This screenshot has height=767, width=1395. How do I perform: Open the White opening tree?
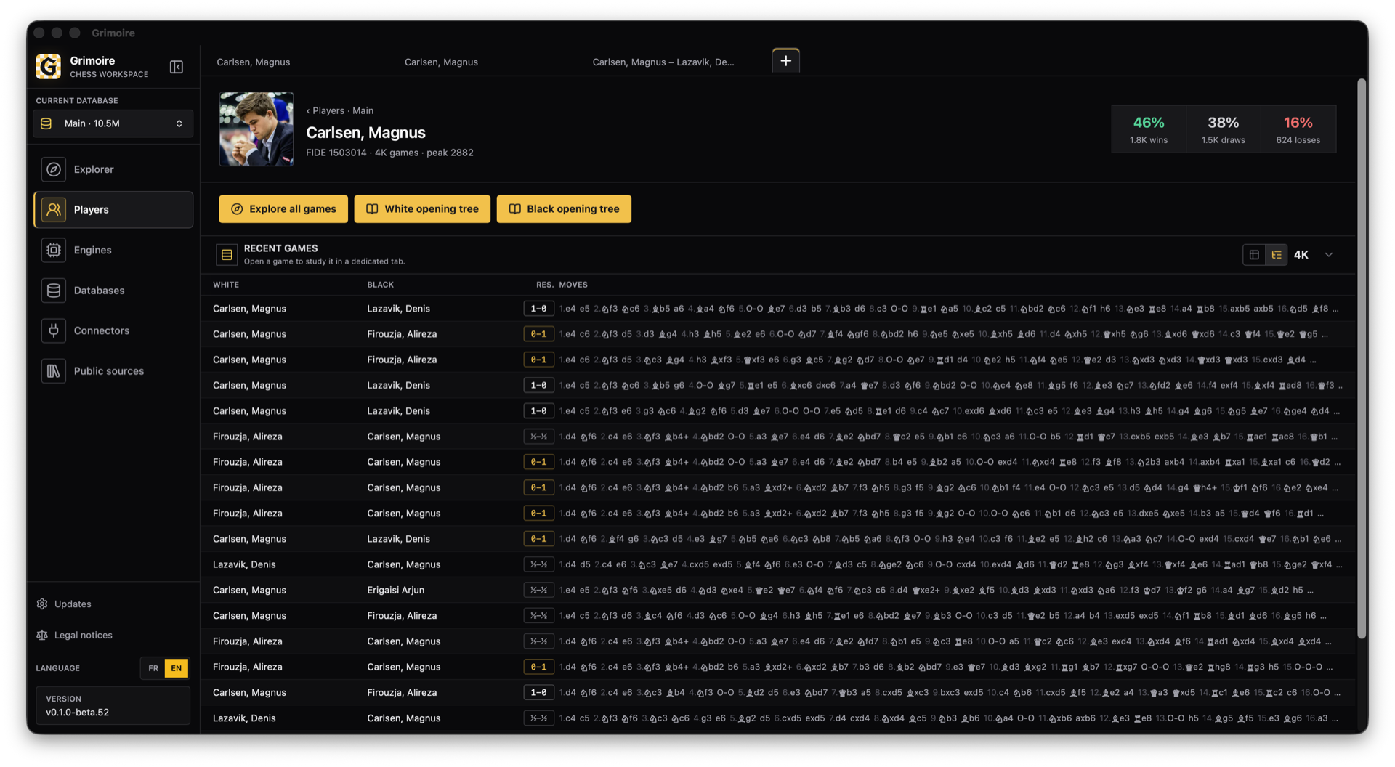point(422,209)
